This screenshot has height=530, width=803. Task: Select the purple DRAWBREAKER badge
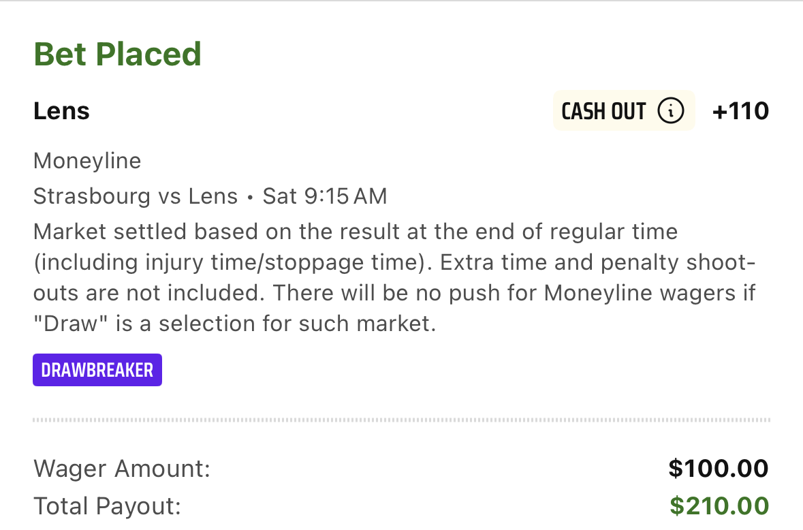(x=97, y=370)
